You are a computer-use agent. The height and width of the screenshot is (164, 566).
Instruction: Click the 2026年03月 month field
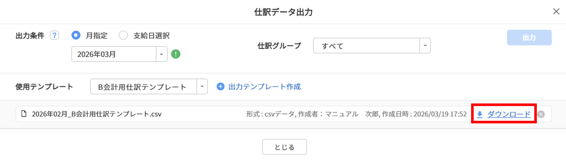(114, 54)
